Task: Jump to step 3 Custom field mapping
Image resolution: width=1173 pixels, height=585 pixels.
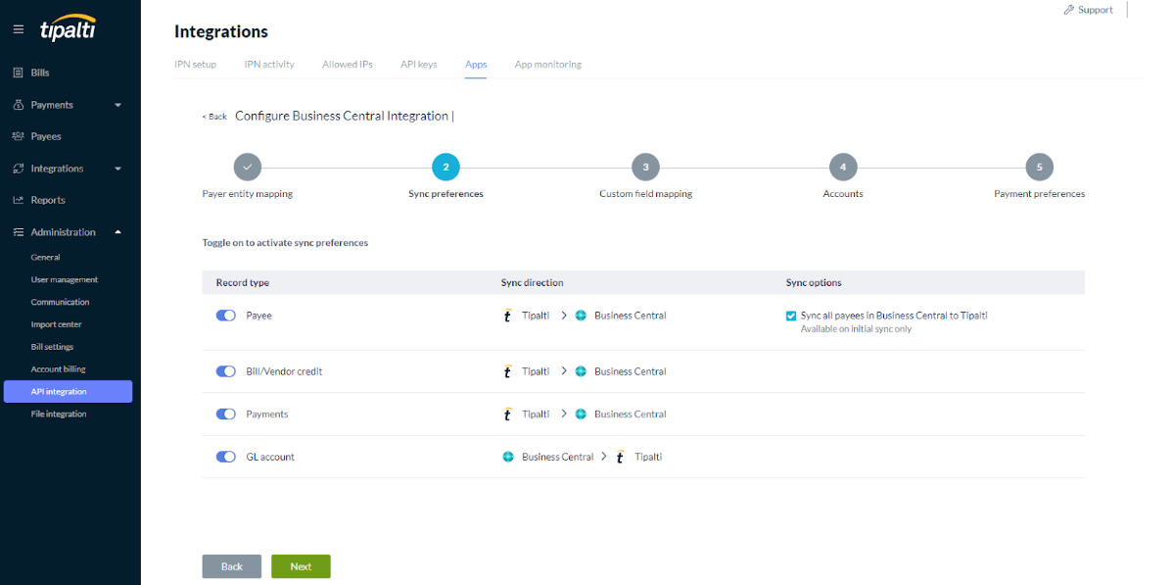Action: pos(645,167)
